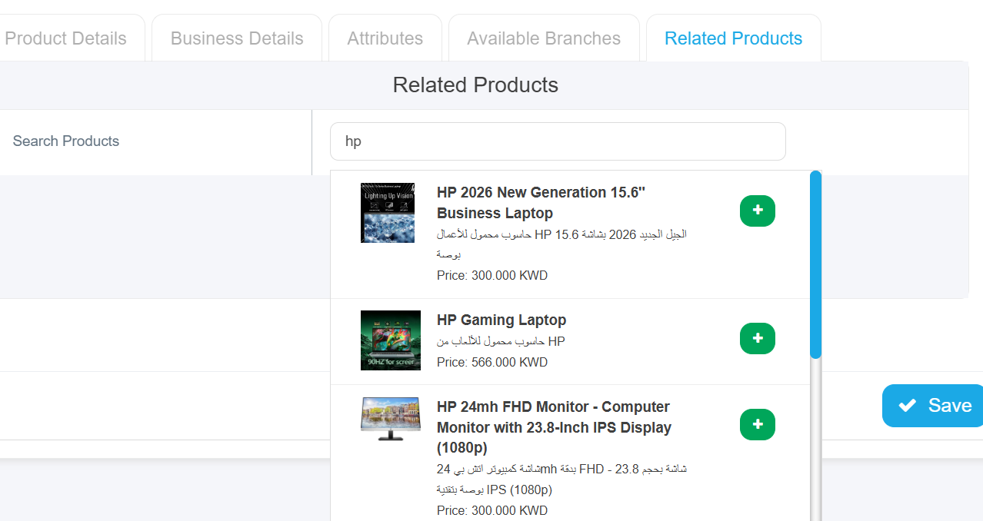
Task: Click "Price: 566.000 KWD" text
Action: pos(492,362)
